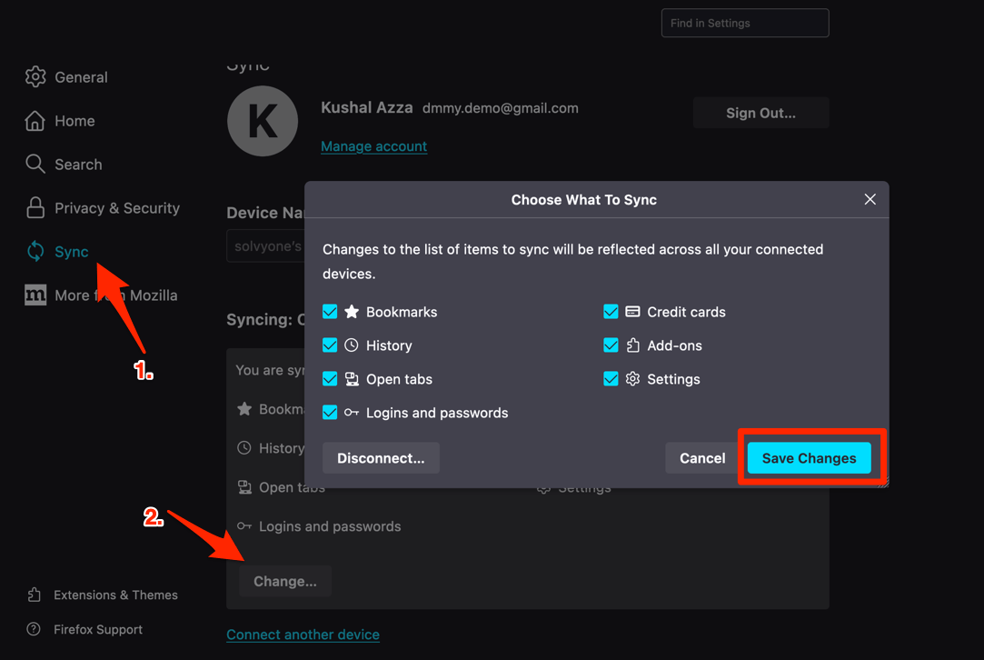
Task: Uncheck the Bookmarks sync checkbox
Action: [x=330, y=312]
